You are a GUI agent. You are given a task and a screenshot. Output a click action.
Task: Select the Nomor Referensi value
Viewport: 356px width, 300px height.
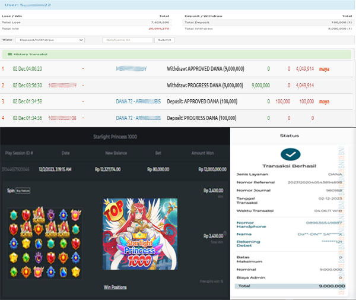314,182
